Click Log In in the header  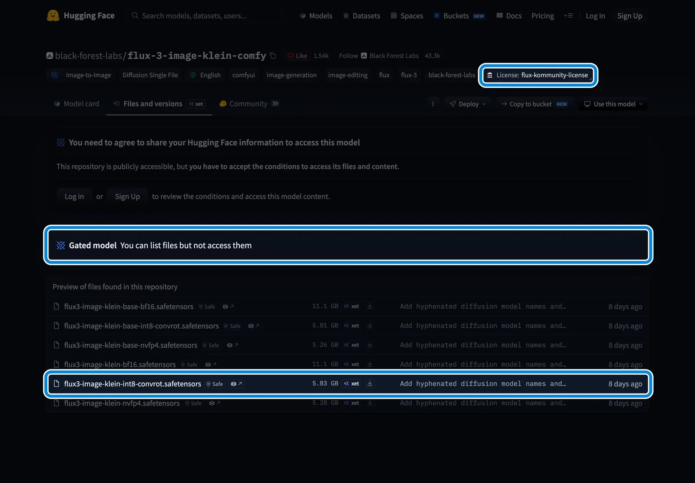(x=595, y=16)
